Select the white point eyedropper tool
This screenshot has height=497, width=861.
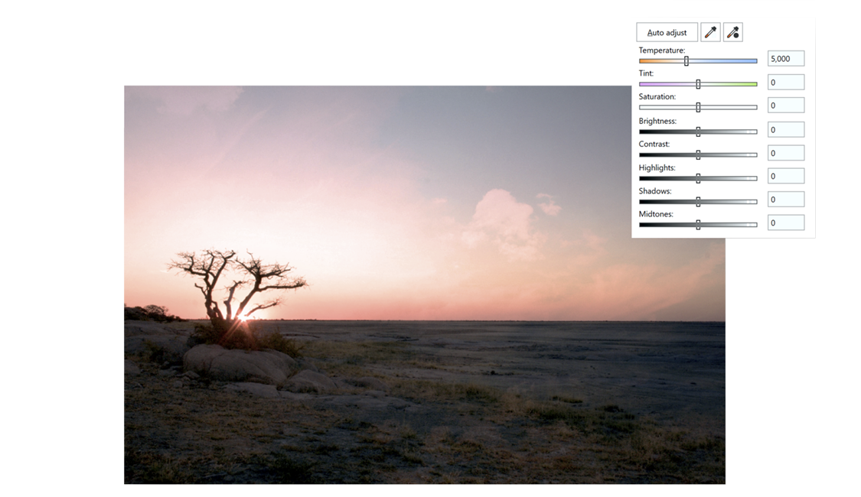point(710,32)
